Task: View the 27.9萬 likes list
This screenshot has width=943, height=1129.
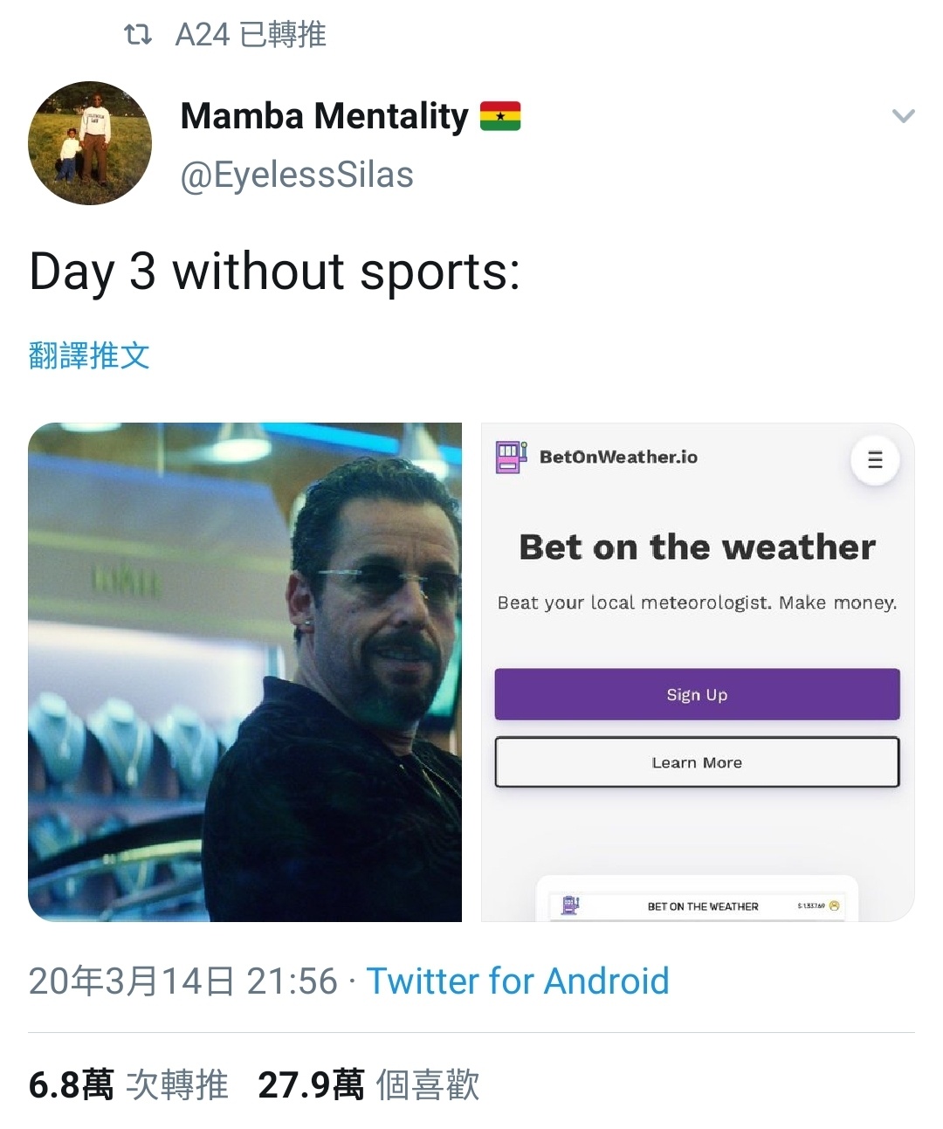Action: 368,1085
